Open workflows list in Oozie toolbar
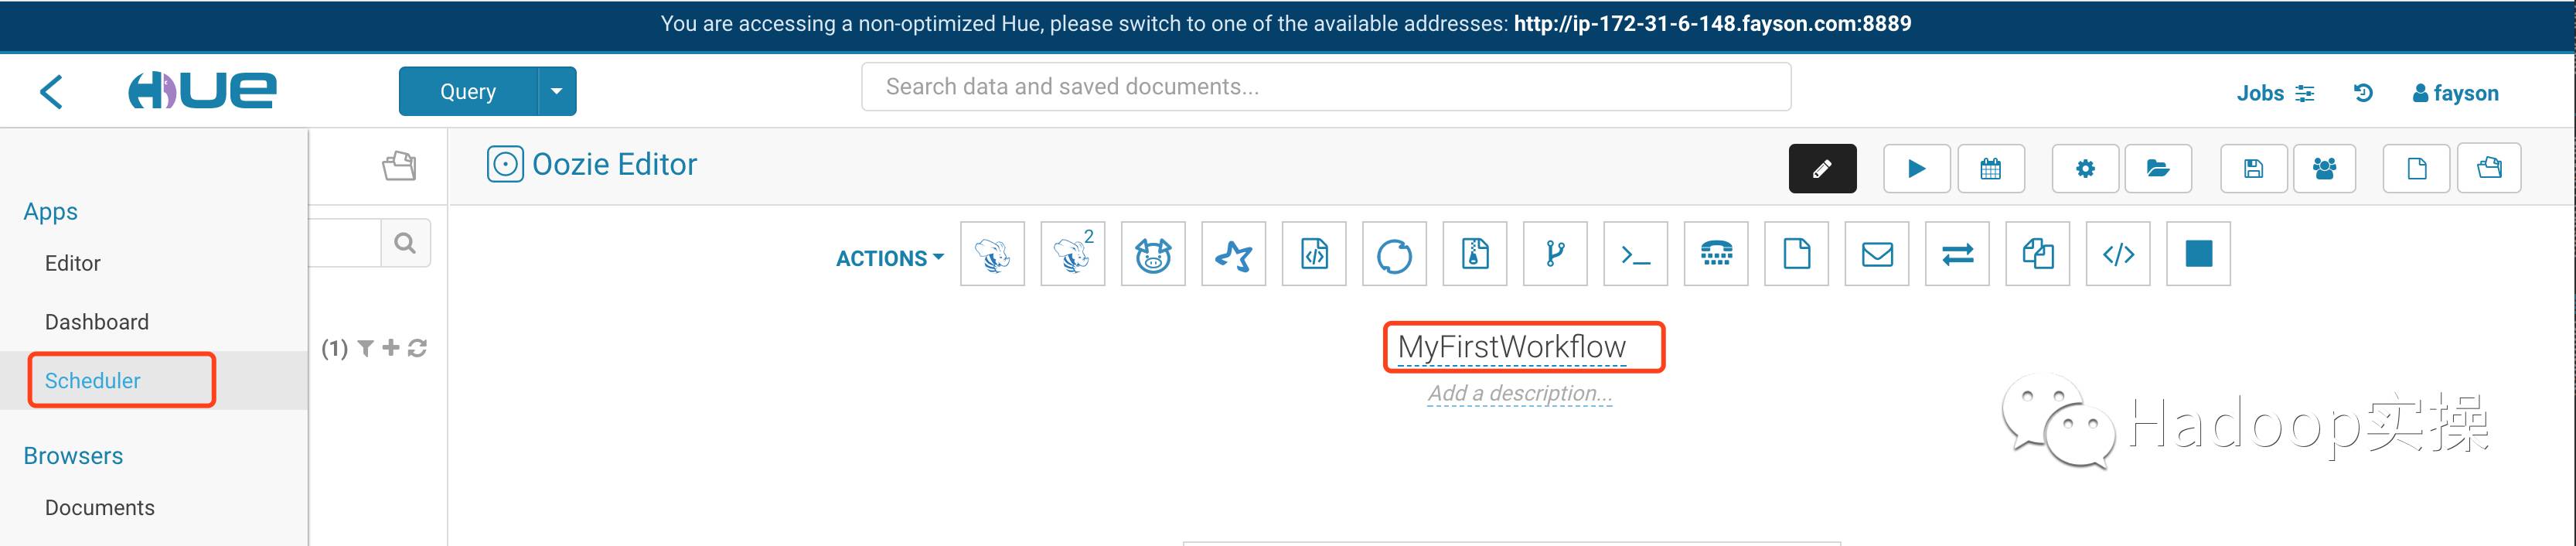 coord(2489,168)
